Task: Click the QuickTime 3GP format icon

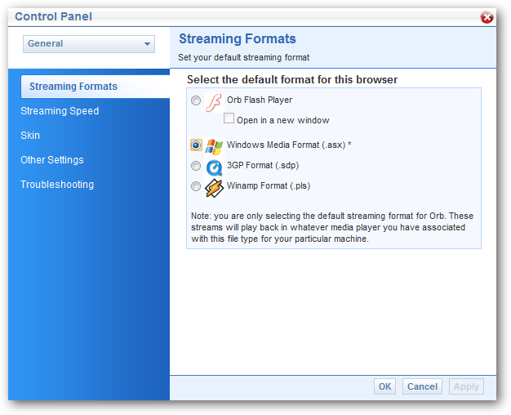Action: [215, 167]
